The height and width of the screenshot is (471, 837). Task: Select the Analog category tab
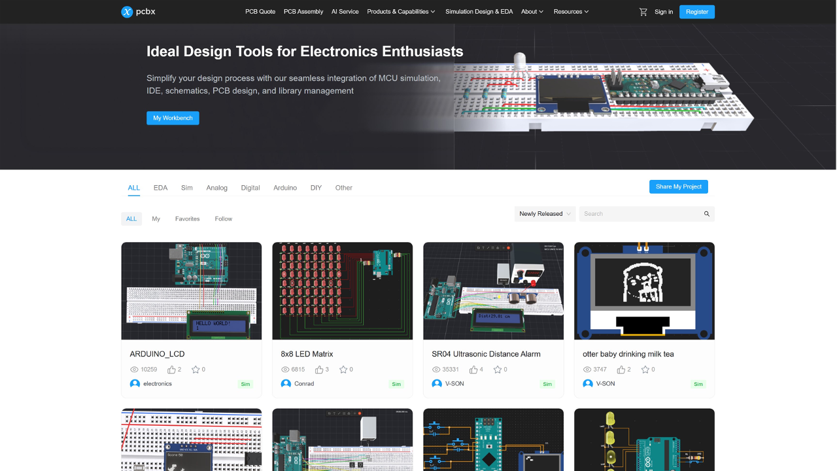(x=217, y=188)
